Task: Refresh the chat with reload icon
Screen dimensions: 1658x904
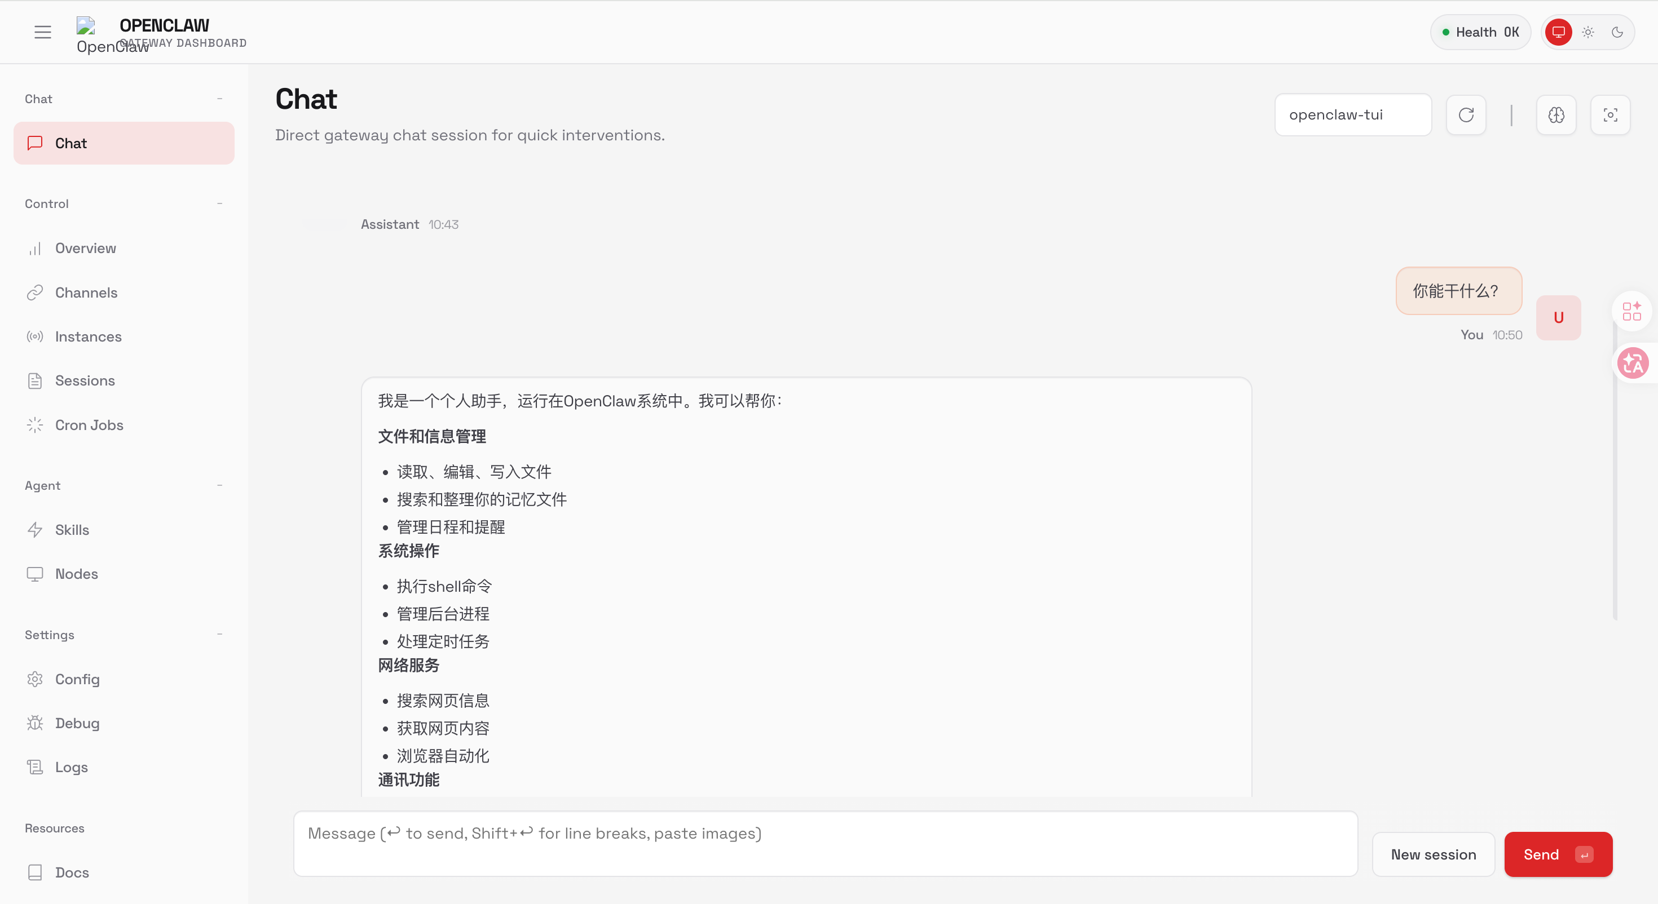Action: [1466, 115]
